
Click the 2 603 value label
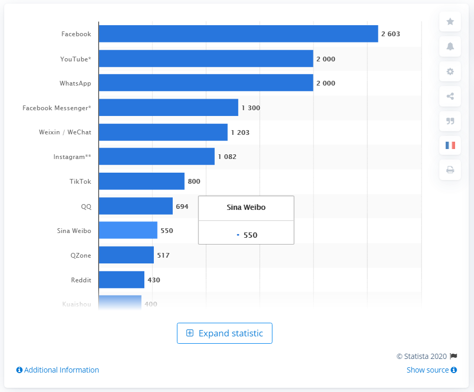click(x=391, y=34)
